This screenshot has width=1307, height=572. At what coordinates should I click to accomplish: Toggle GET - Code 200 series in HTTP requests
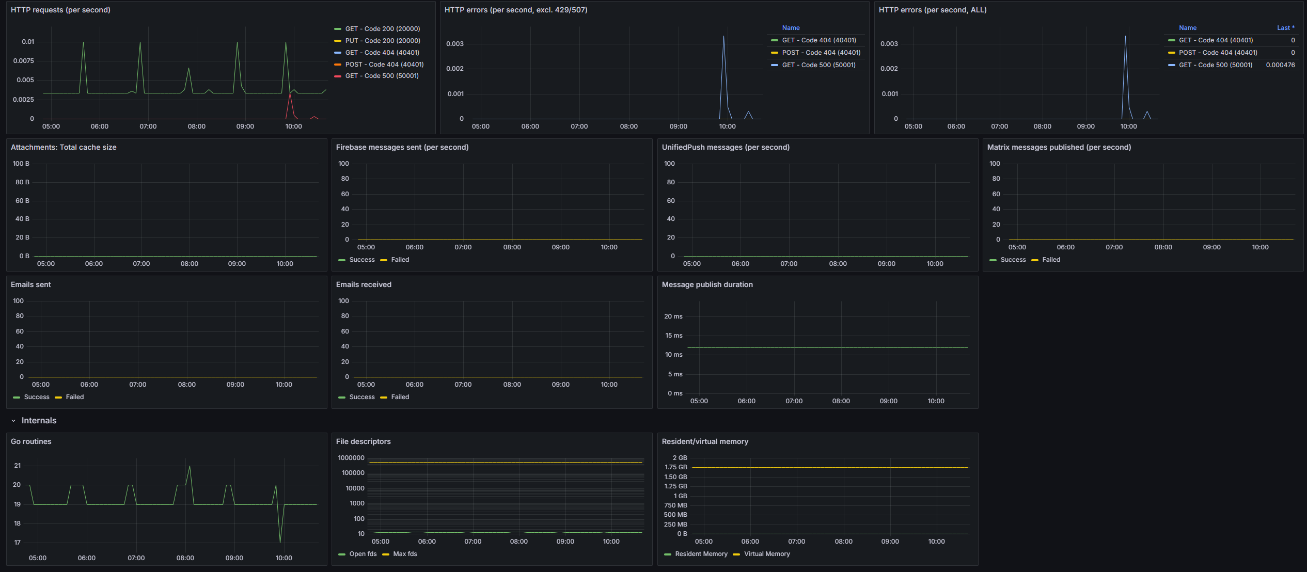tap(382, 29)
